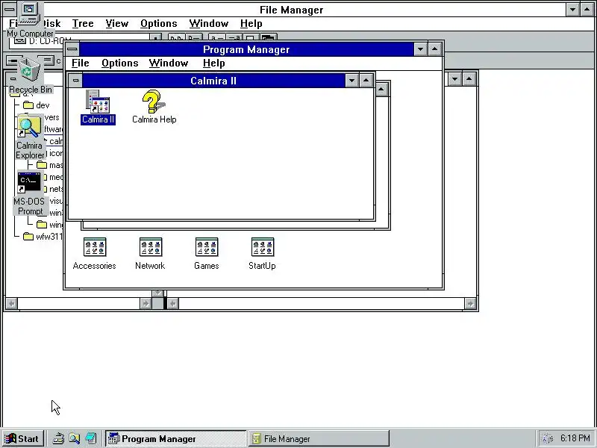Screen dimensions: 597x448
Task: Click the first quick launch icon beside Start
Action: (58, 438)
